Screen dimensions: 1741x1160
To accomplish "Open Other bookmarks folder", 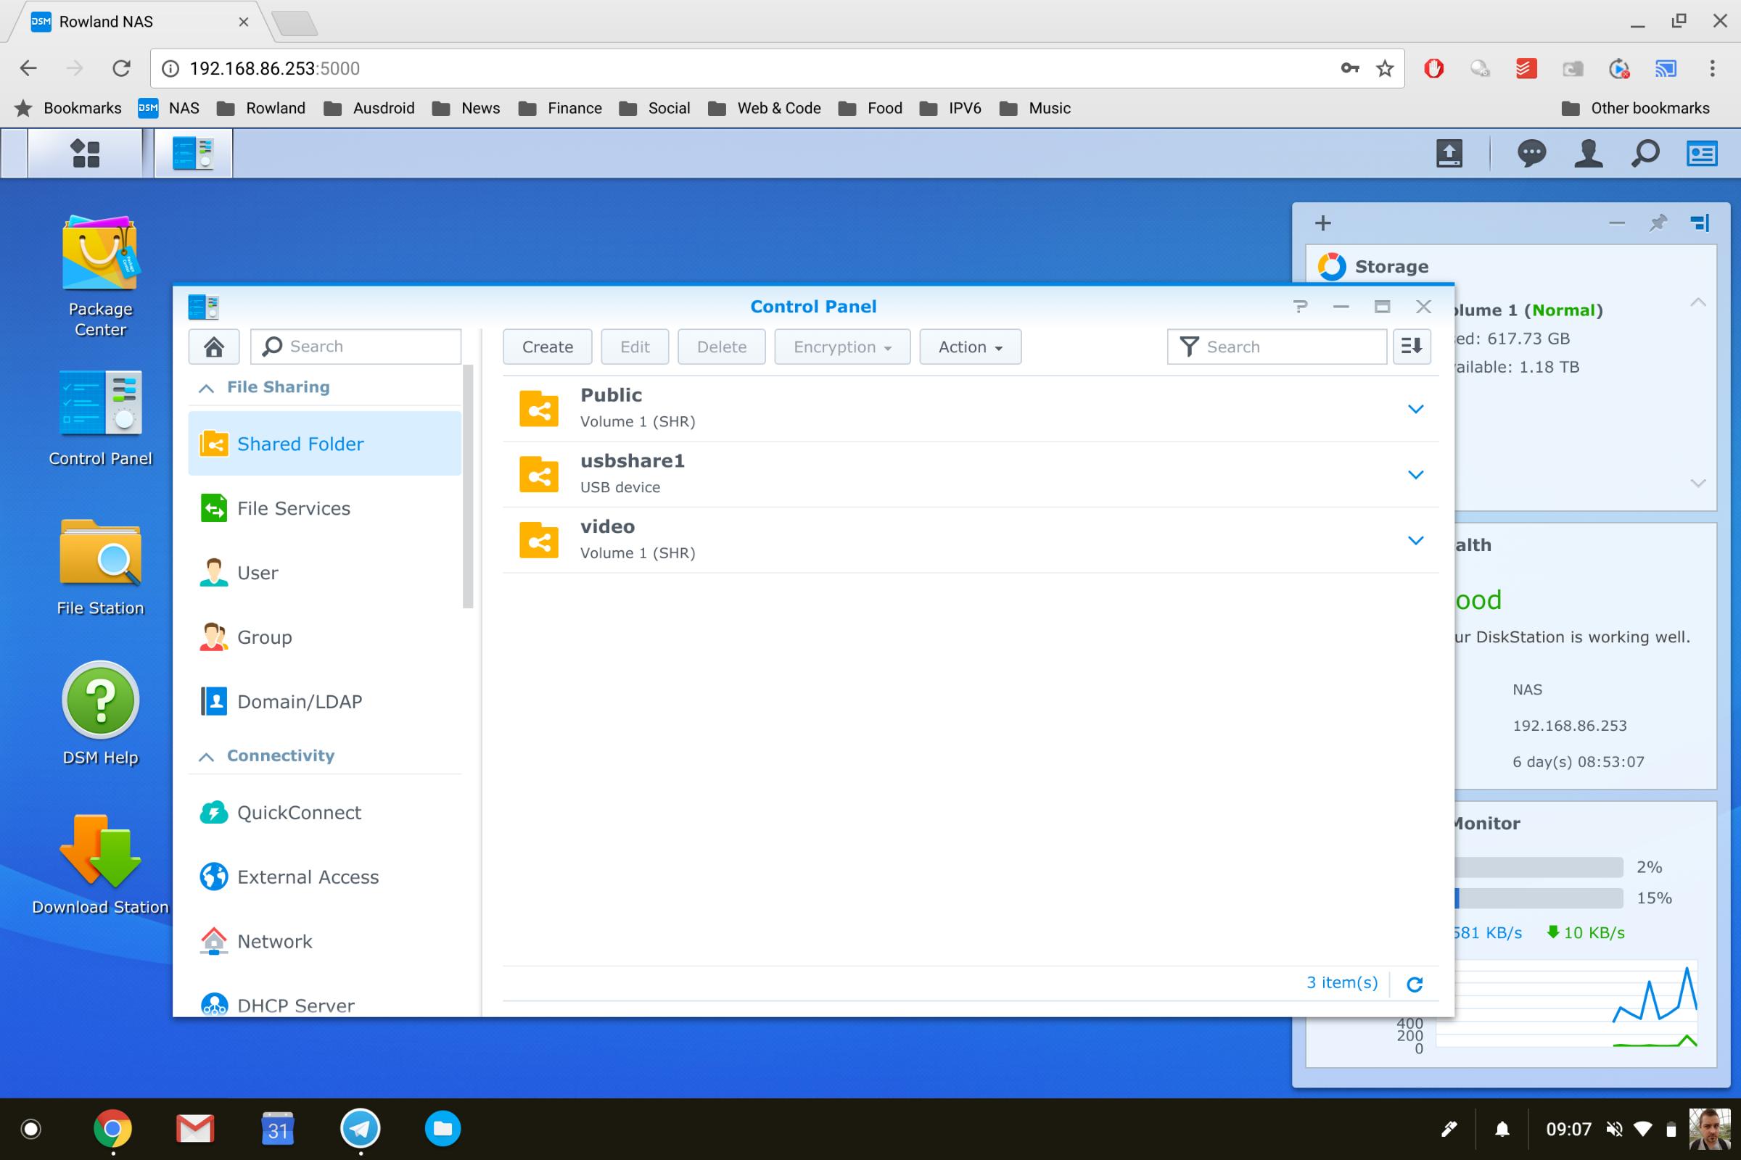I will click(x=1636, y=108).
